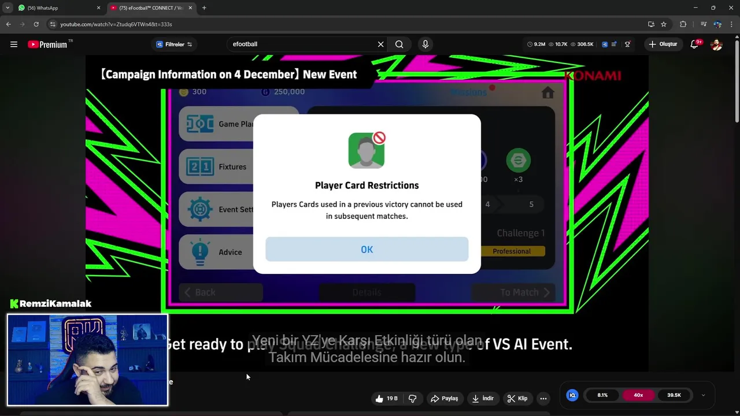The width and height of the screenshot is (740, 416).
Task: Open the trophy icon in stats bar
Action: click(x=627, y=44)
